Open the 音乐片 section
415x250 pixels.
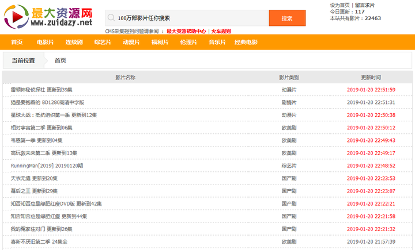[217, 42]
